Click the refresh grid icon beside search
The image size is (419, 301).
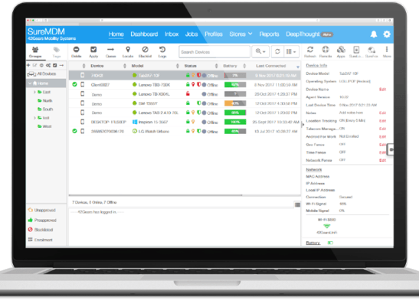click(x=277, y=51)
